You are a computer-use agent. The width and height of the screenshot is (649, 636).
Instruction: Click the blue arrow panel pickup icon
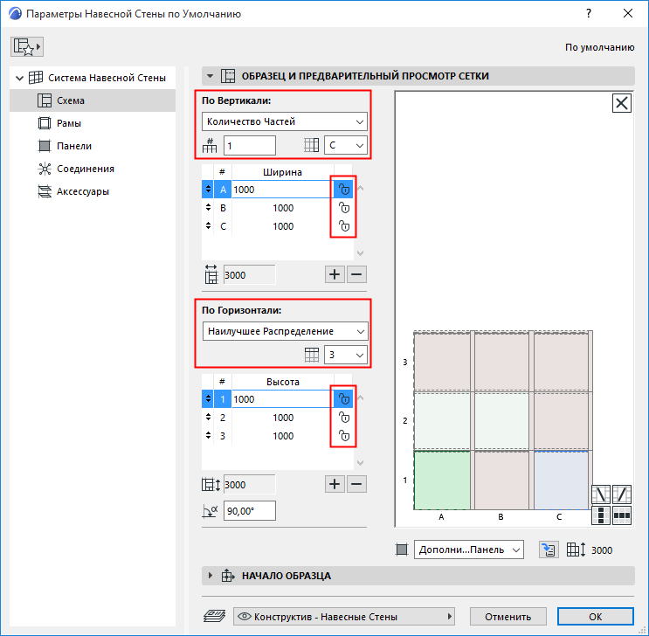pyautogui.click(x=549, y=550)
